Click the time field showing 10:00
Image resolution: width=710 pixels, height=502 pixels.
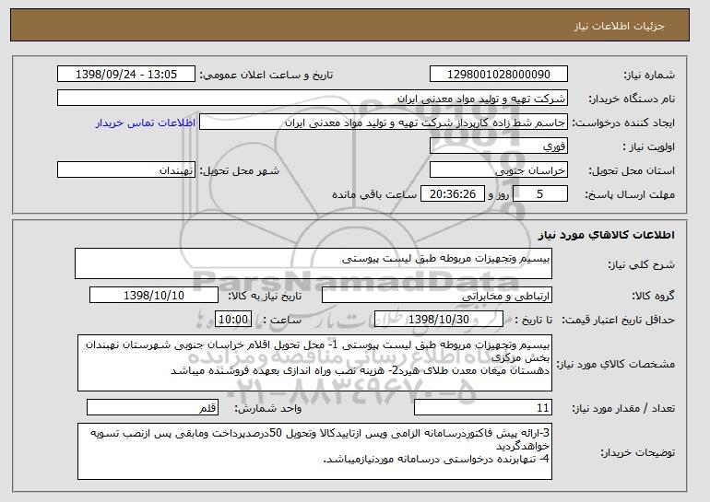(233, 320)
